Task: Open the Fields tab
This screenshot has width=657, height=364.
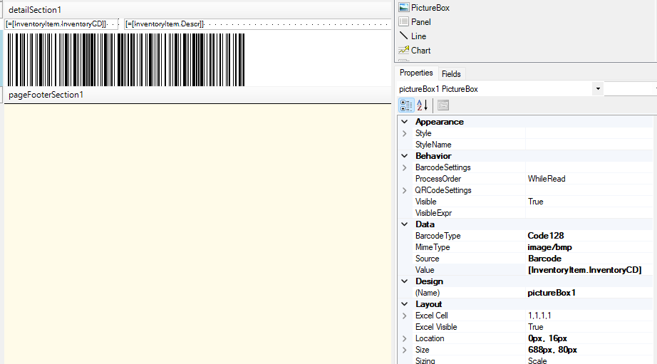Action: [x=451, y=74]
